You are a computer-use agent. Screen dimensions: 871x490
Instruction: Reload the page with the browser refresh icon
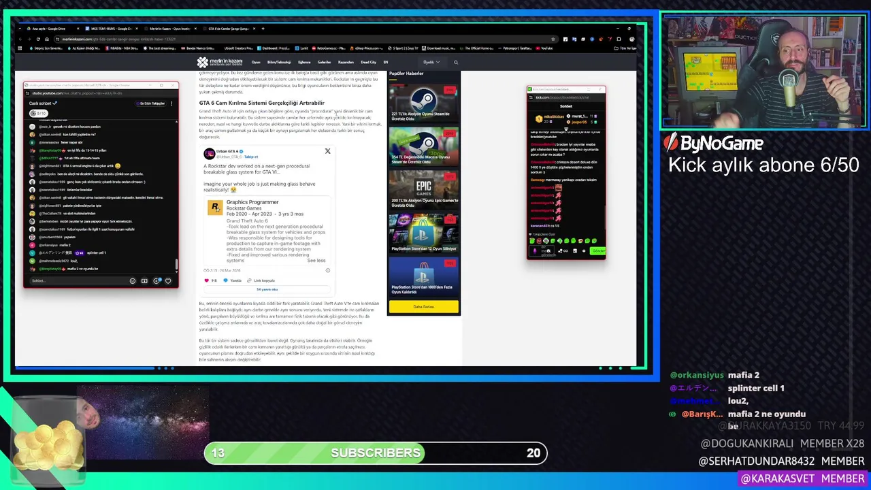tap(37, 39)
